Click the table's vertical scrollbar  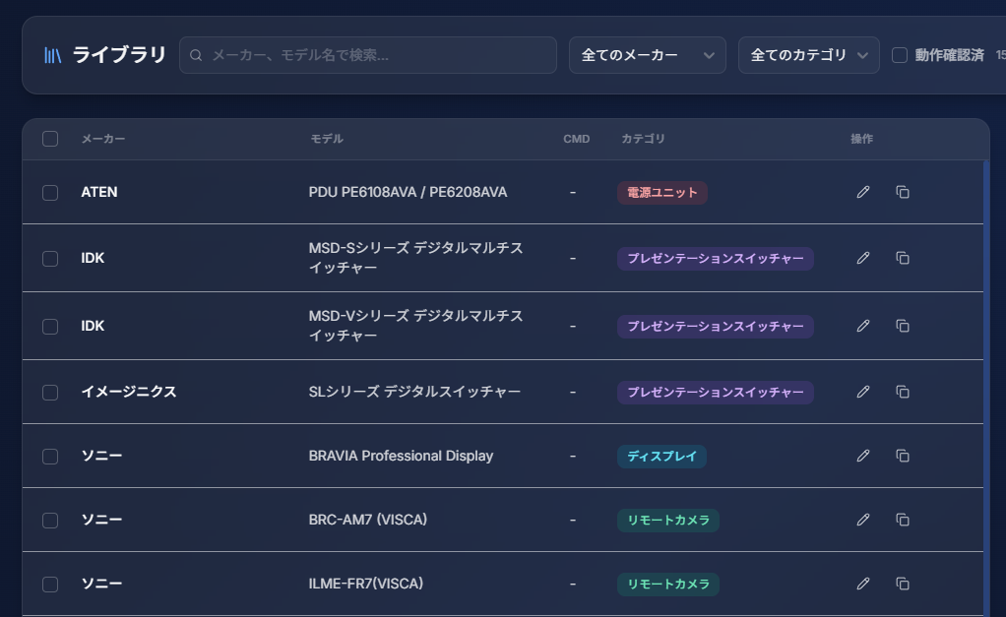coord(986,388)
